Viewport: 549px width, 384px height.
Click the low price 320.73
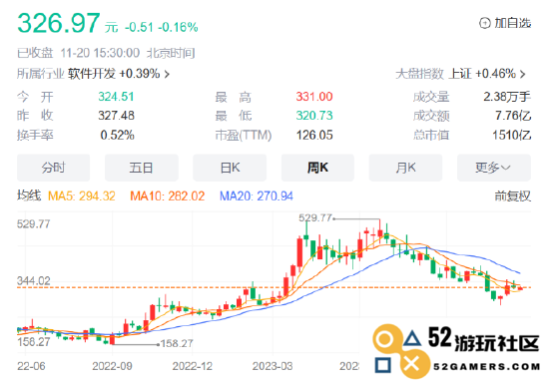(314, 116)
